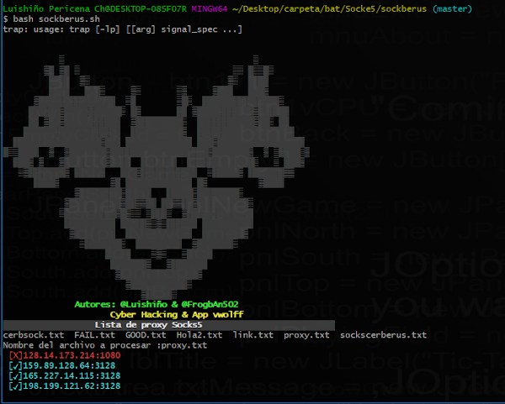Select file name cerbsock.txt
505x404 pixels.
(x=34, y=335)
